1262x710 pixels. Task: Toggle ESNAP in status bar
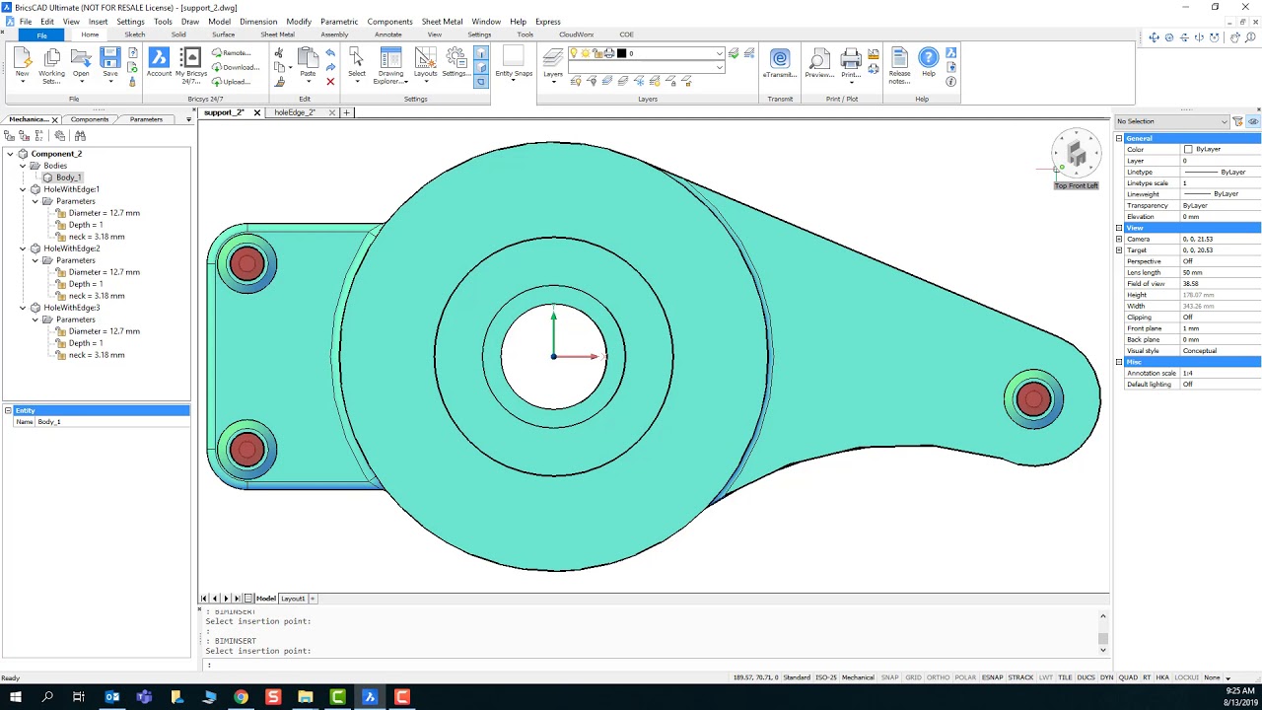pos(992,677)
